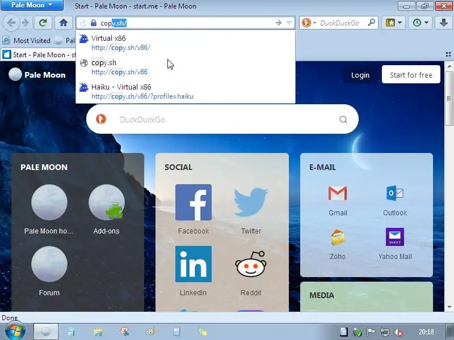This screenshot has width=454, height=340.
Task: Open the Pale Moon homepage shortcut
Action: tap(49, 209)
